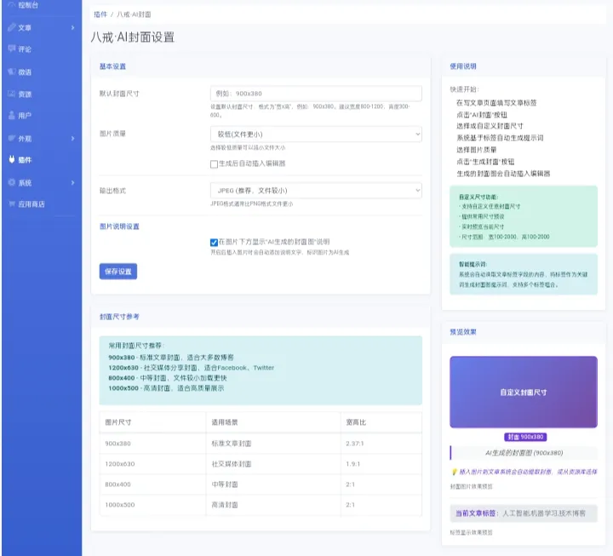Viewport: 613px width, 556px height.
Task: Open 应用商店 from the sidebar
Action: point(32,204)
